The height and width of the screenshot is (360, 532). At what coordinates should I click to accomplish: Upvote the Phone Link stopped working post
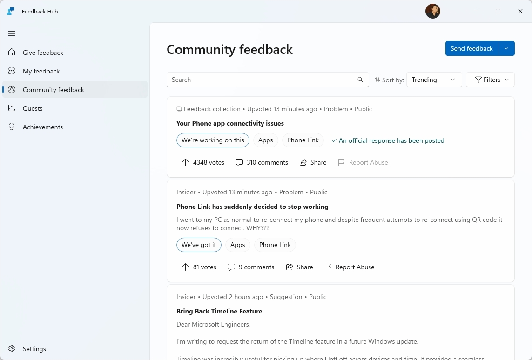click(x=199, y=267)
